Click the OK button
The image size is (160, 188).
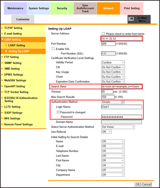click(x=137, y=184)
